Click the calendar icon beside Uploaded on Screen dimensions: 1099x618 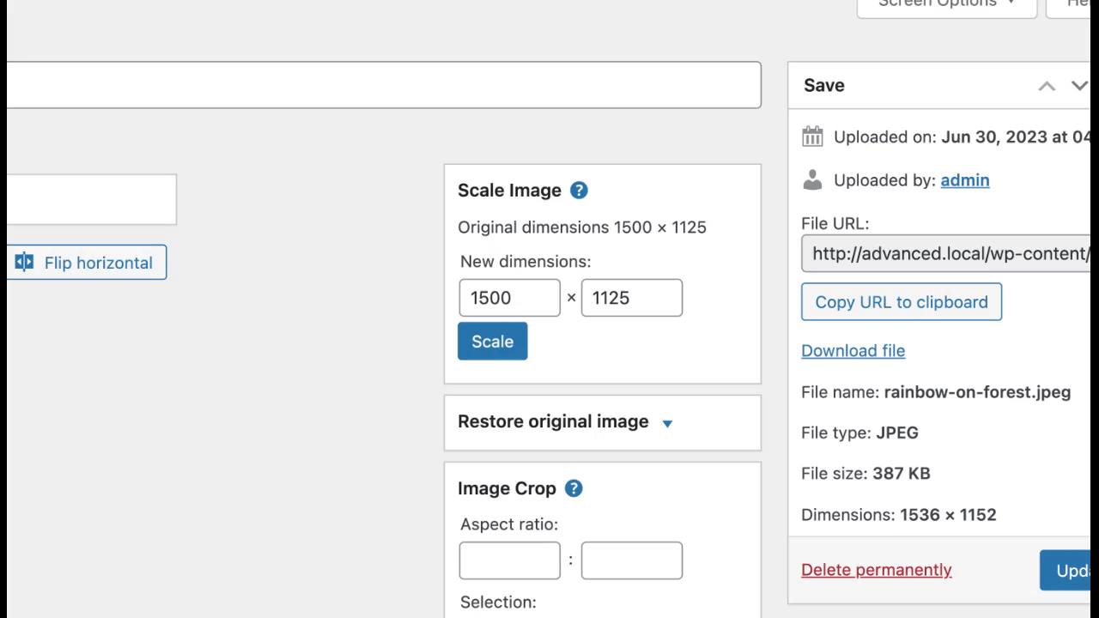point(812,136)
